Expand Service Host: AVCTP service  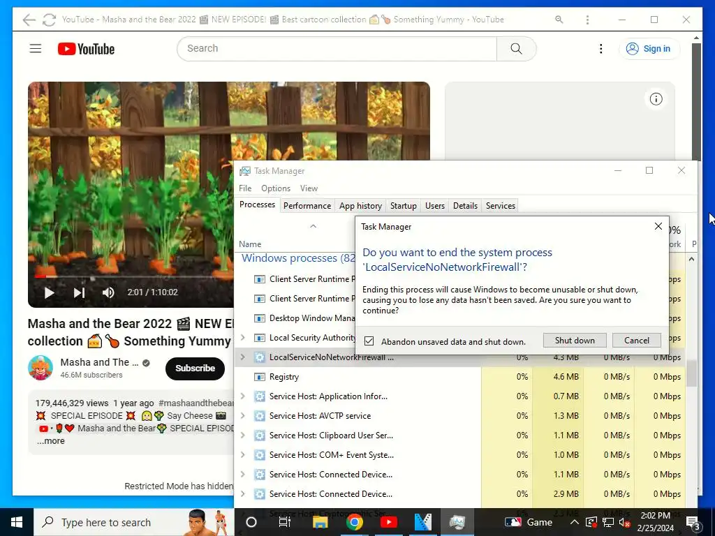pyautogui.click(x=242, y=416)
